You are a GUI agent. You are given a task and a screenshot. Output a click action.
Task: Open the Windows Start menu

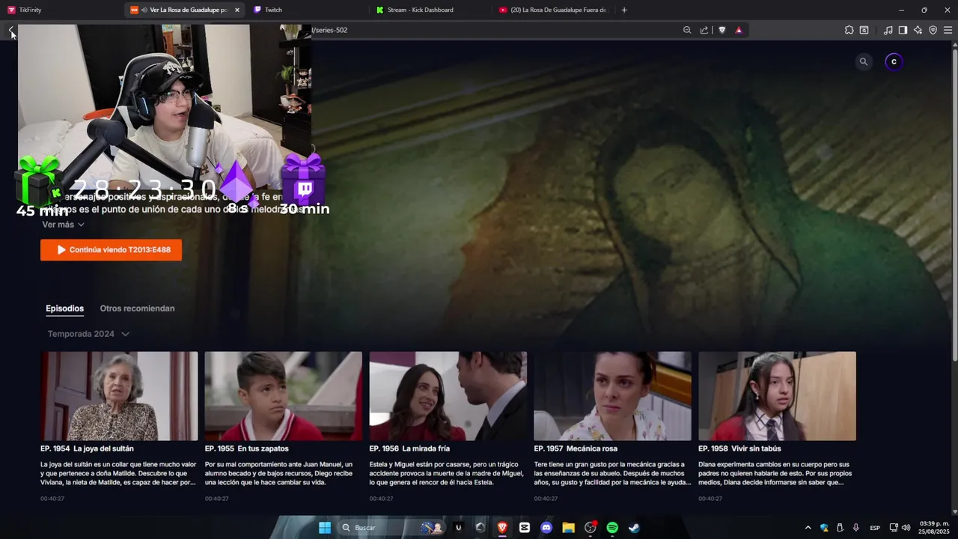(x=325, y=528)
